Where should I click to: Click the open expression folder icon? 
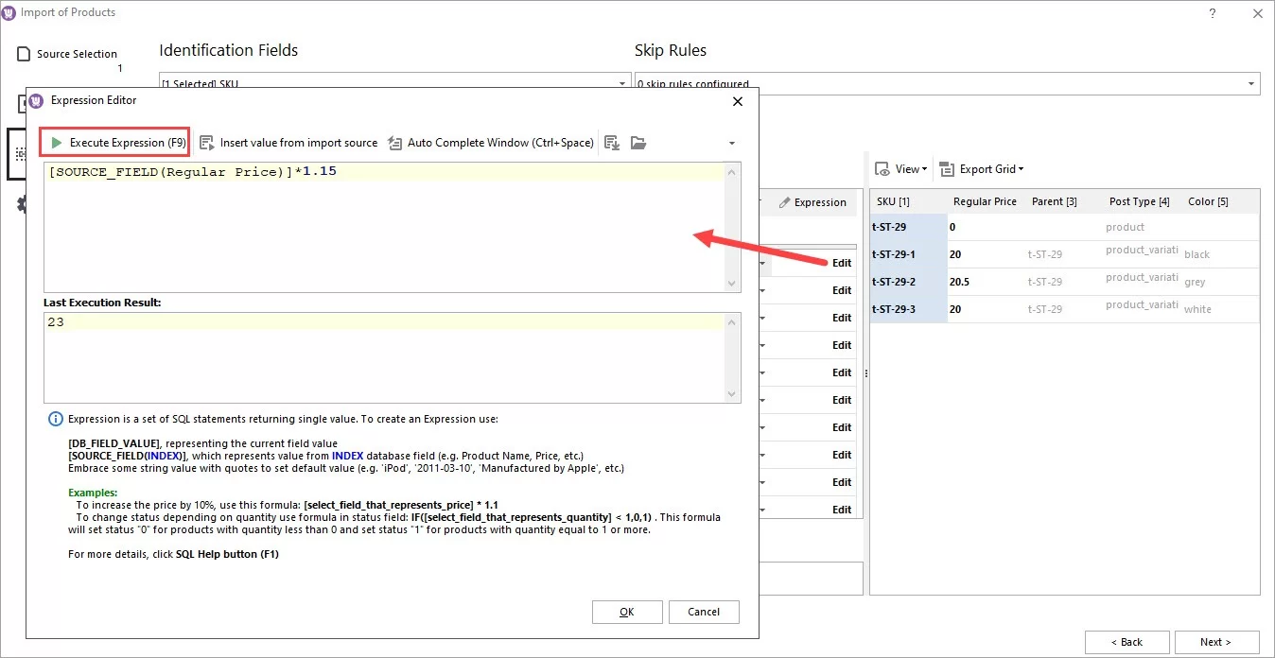tap(637, 142)
